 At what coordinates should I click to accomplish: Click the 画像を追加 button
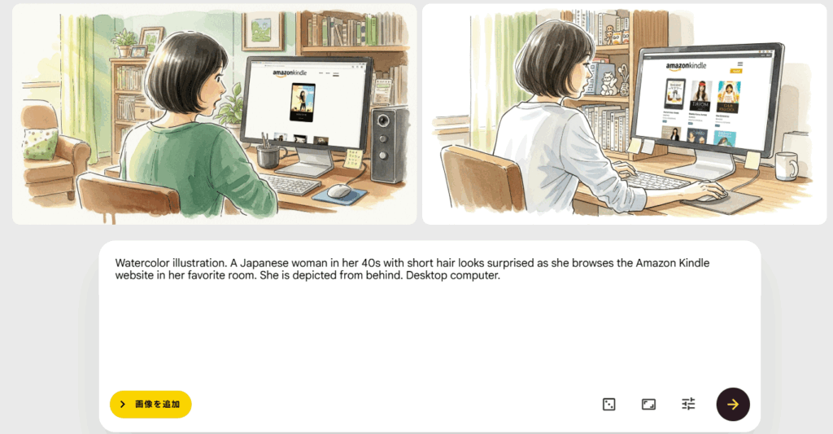click(150, 404)
